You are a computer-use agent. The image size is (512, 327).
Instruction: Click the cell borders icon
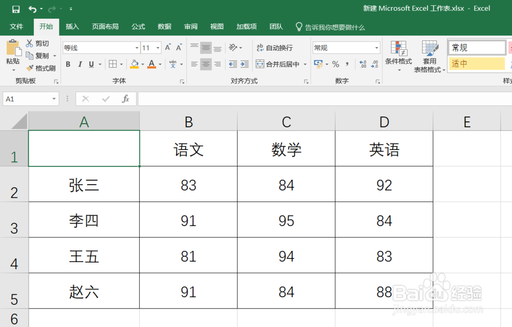113,64
